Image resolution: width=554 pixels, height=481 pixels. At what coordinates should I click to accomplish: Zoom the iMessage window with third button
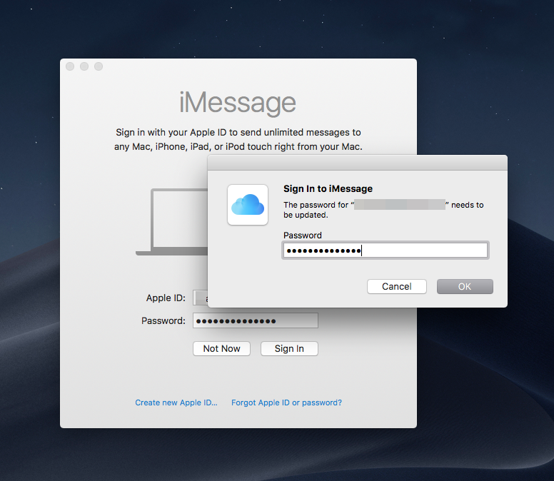[99, 66]
